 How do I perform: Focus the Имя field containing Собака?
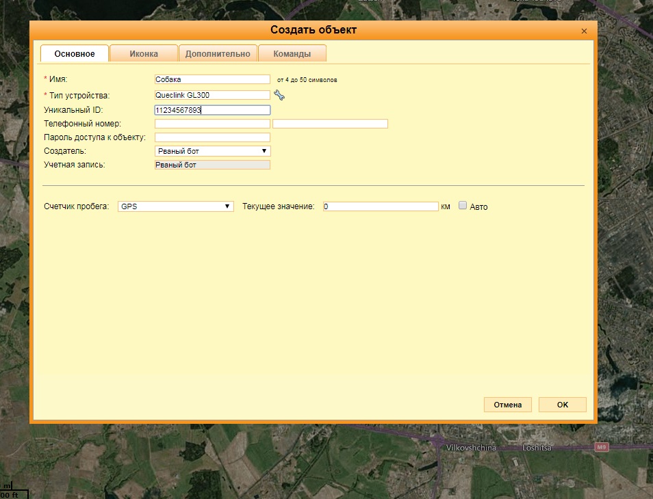(212, 79)
